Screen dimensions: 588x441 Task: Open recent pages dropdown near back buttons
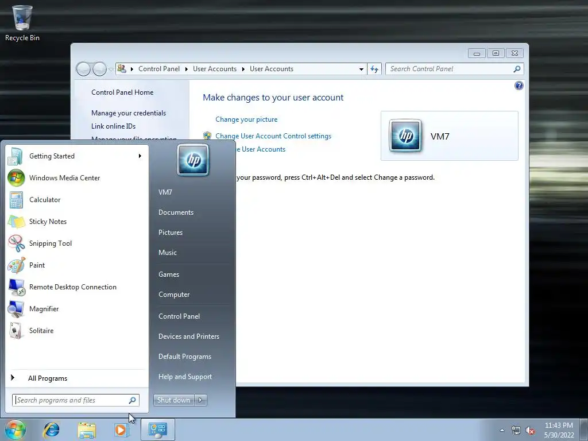tap(111, 69)
